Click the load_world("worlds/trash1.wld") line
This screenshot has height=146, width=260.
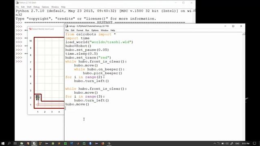tap(99, 42)
